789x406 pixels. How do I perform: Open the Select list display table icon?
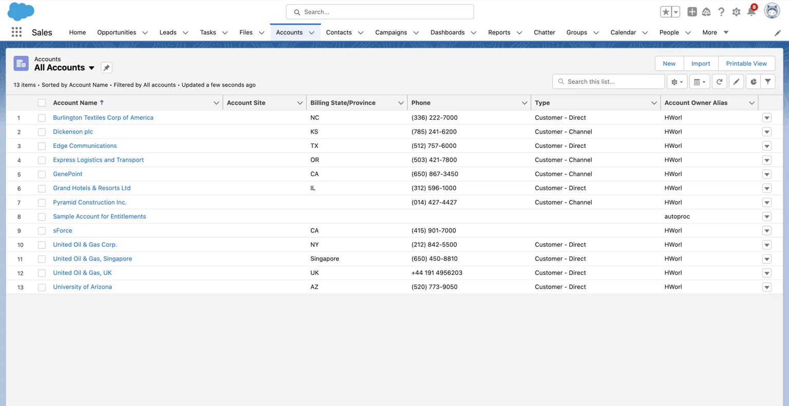click(x=699, y=82)
